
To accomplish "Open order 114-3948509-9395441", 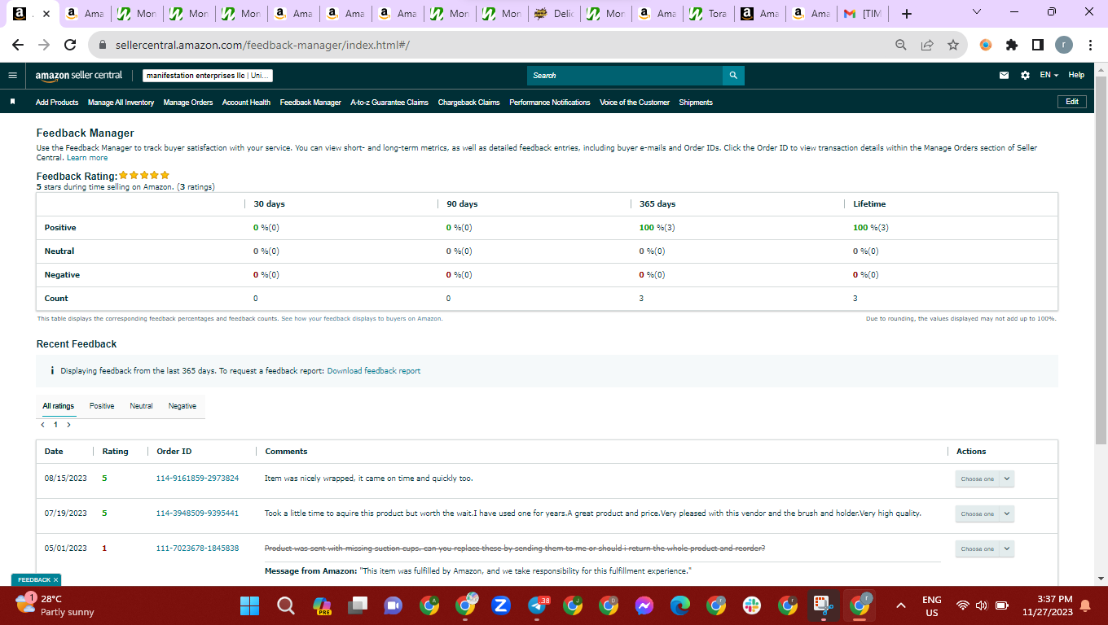I will point(197,514).
